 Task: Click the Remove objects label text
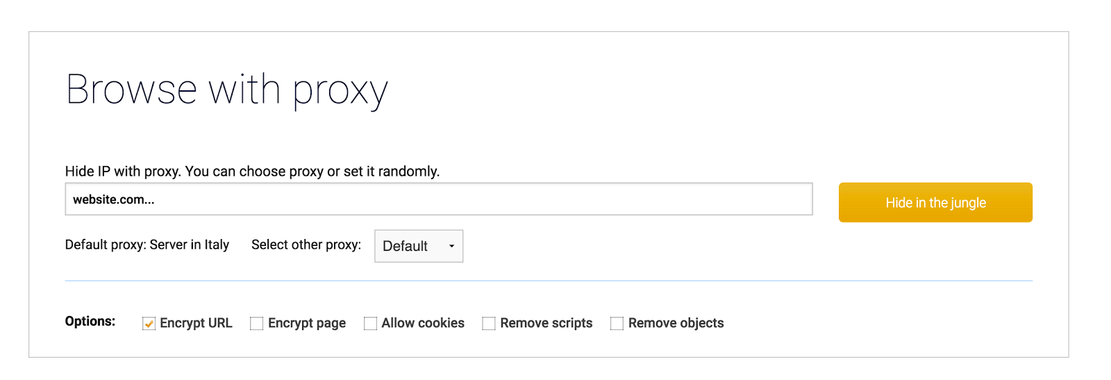tap(676, 323)
